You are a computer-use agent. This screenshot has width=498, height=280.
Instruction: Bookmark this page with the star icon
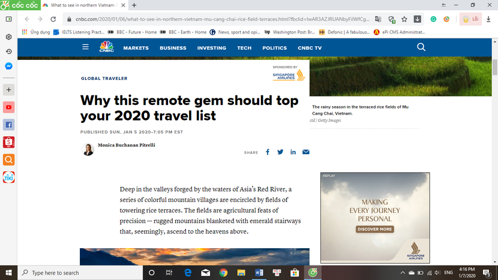(x=404, y=19)
